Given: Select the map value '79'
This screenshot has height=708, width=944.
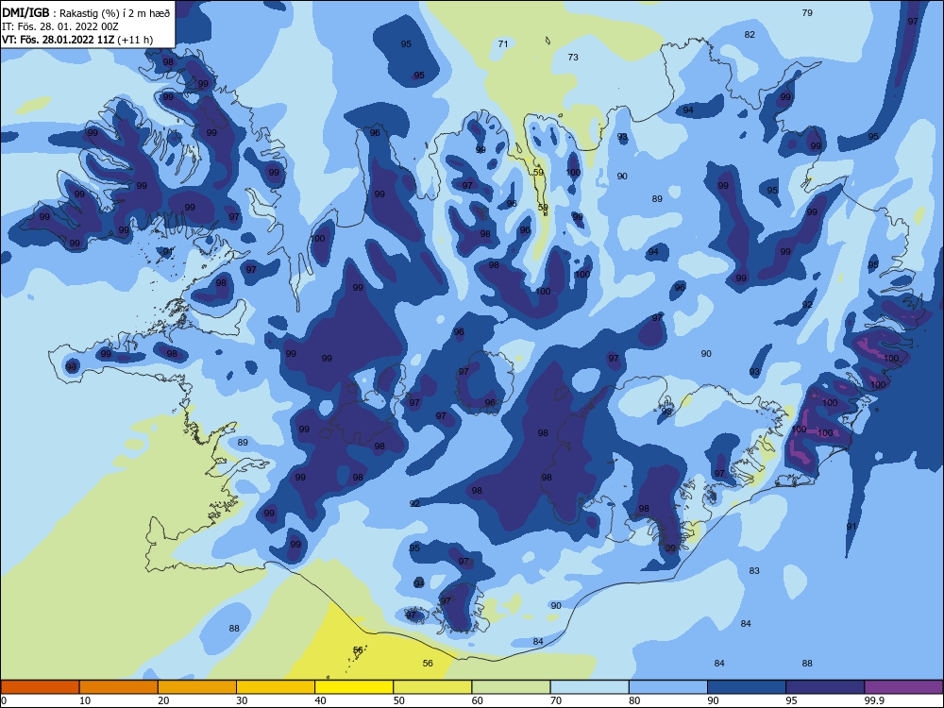Looking at the screenshot, I should tap(807, 12).
